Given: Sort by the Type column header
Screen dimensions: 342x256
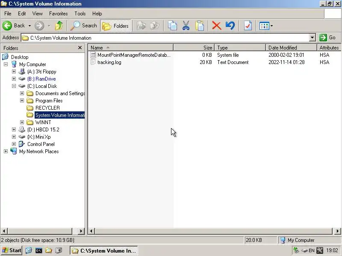Looking at the screenshot, I should point(240,48).
